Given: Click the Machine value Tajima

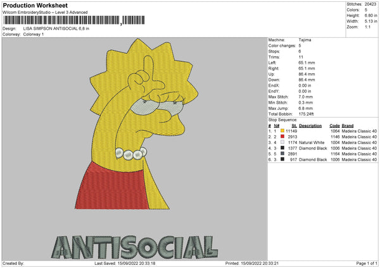Looking at the screenshot, I should [305, 40].
